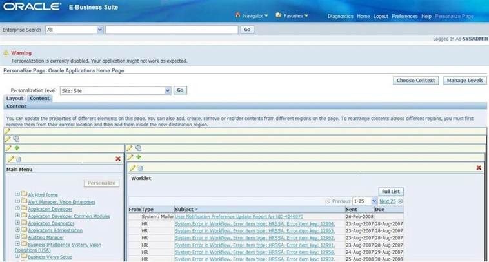The image size is (489, 262).
Task: Click green plus add icon in left column
Action: click(x=17, y=148)
